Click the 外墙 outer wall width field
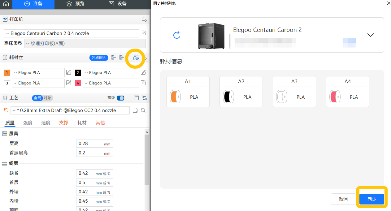This screenshot has height=211, width=391. 95,192
